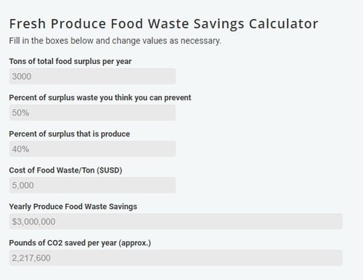The image size is (363, 280).
Task: Click the 'Cost of Food Waste/Ton ($USD)' label
Action: tap(65, 170)
